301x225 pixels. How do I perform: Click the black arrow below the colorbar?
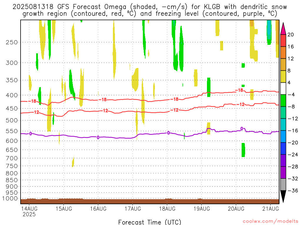click(283, 197)
